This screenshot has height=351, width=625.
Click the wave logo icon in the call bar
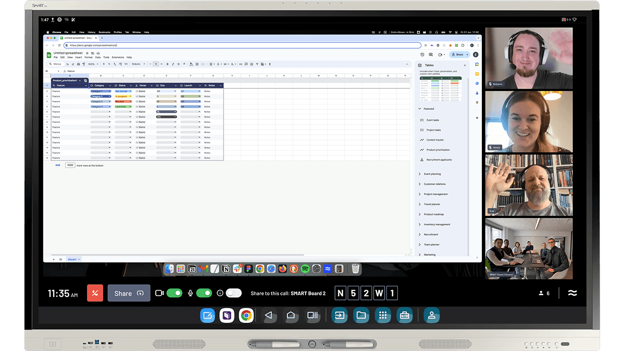pyautogui.click(x=572, y=293)
